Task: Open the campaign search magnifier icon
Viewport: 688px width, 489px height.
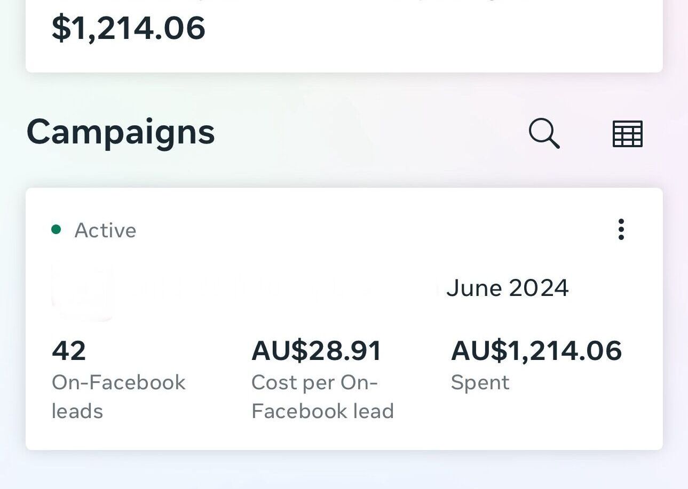Action: (544, 133)
